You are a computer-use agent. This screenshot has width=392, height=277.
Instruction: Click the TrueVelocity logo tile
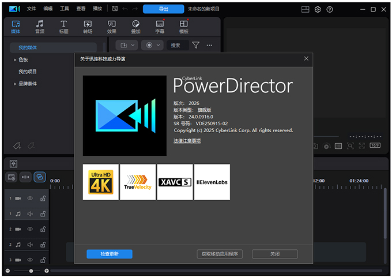138,182
